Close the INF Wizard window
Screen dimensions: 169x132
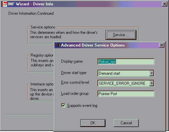(165, 4)
